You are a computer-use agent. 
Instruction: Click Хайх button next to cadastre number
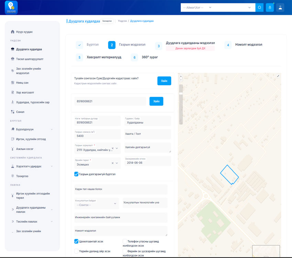click(x=156, y=101)
